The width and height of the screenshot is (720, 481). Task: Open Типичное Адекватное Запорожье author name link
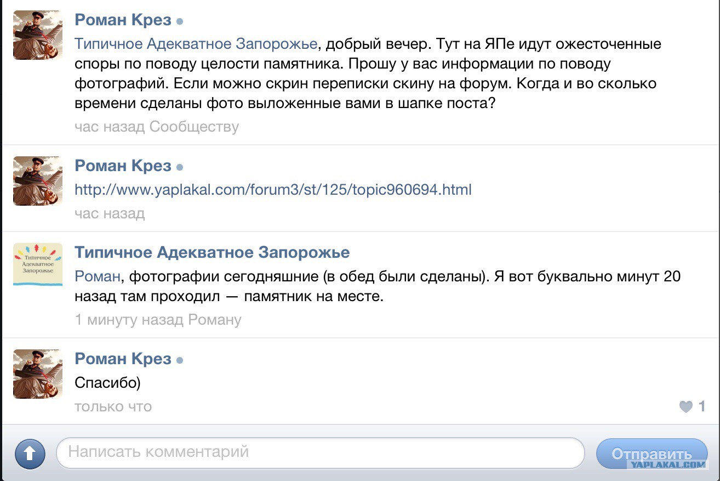tap(212, 253)
